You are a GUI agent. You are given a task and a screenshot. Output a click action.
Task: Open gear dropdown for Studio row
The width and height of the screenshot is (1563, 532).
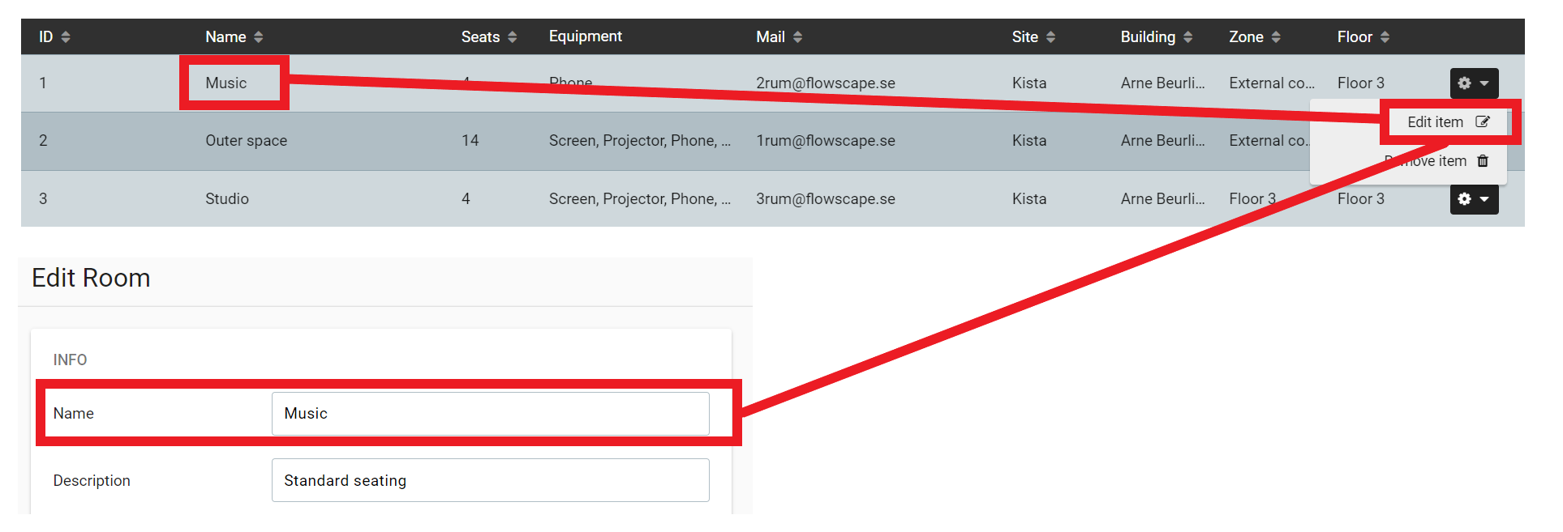tap(1474, 199)
